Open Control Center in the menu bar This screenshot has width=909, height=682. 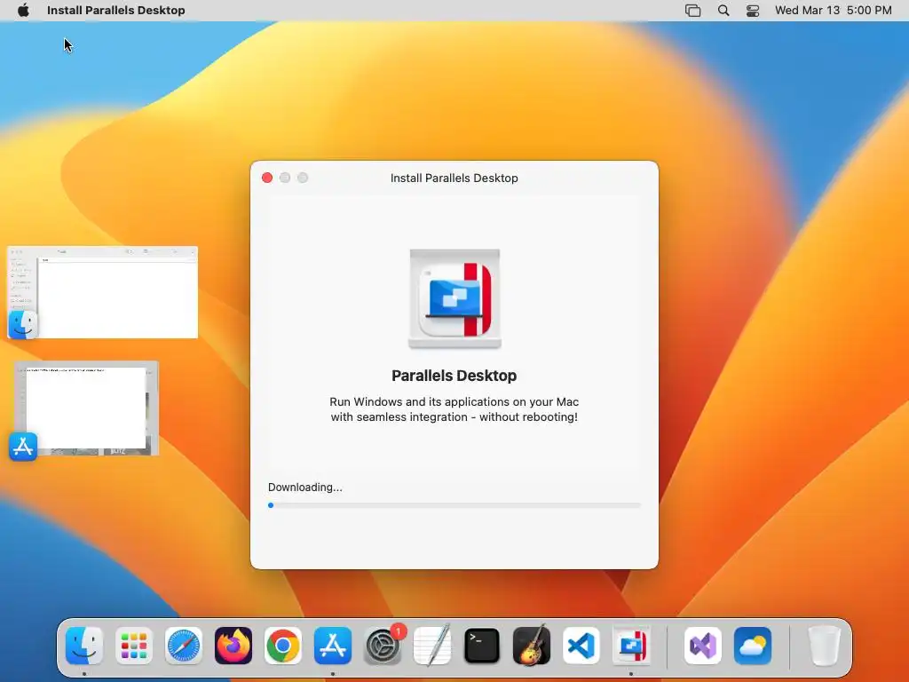click(x=753, y=11)
